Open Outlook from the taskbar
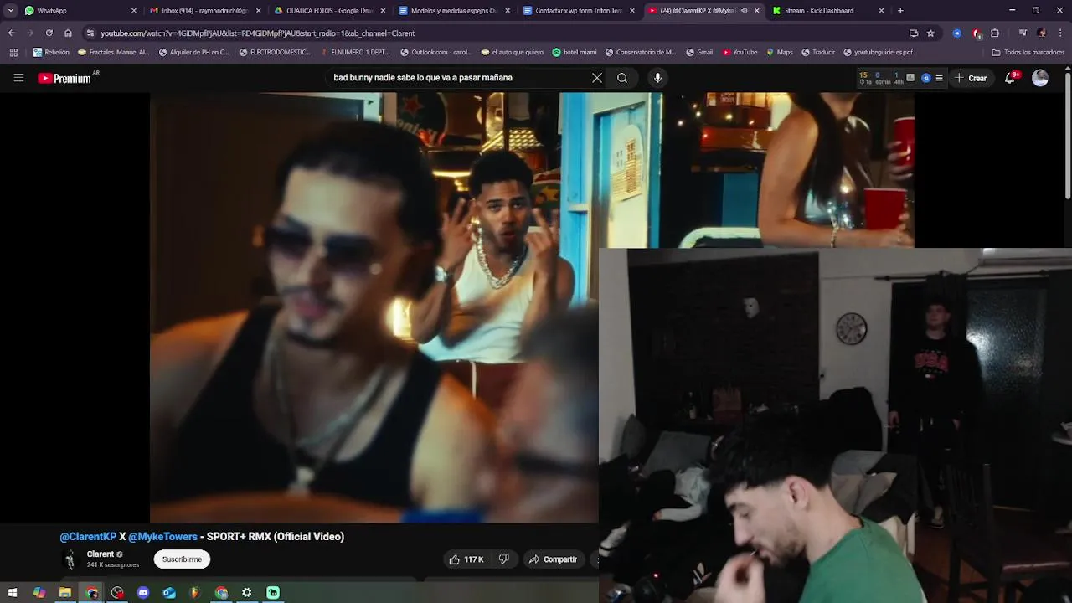The width and height of the screenshot is (1072, 603). pyautogui.click(x=169, y=593)
